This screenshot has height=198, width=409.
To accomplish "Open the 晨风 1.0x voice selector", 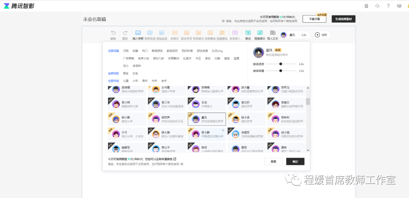I will [x=295, y=35].
